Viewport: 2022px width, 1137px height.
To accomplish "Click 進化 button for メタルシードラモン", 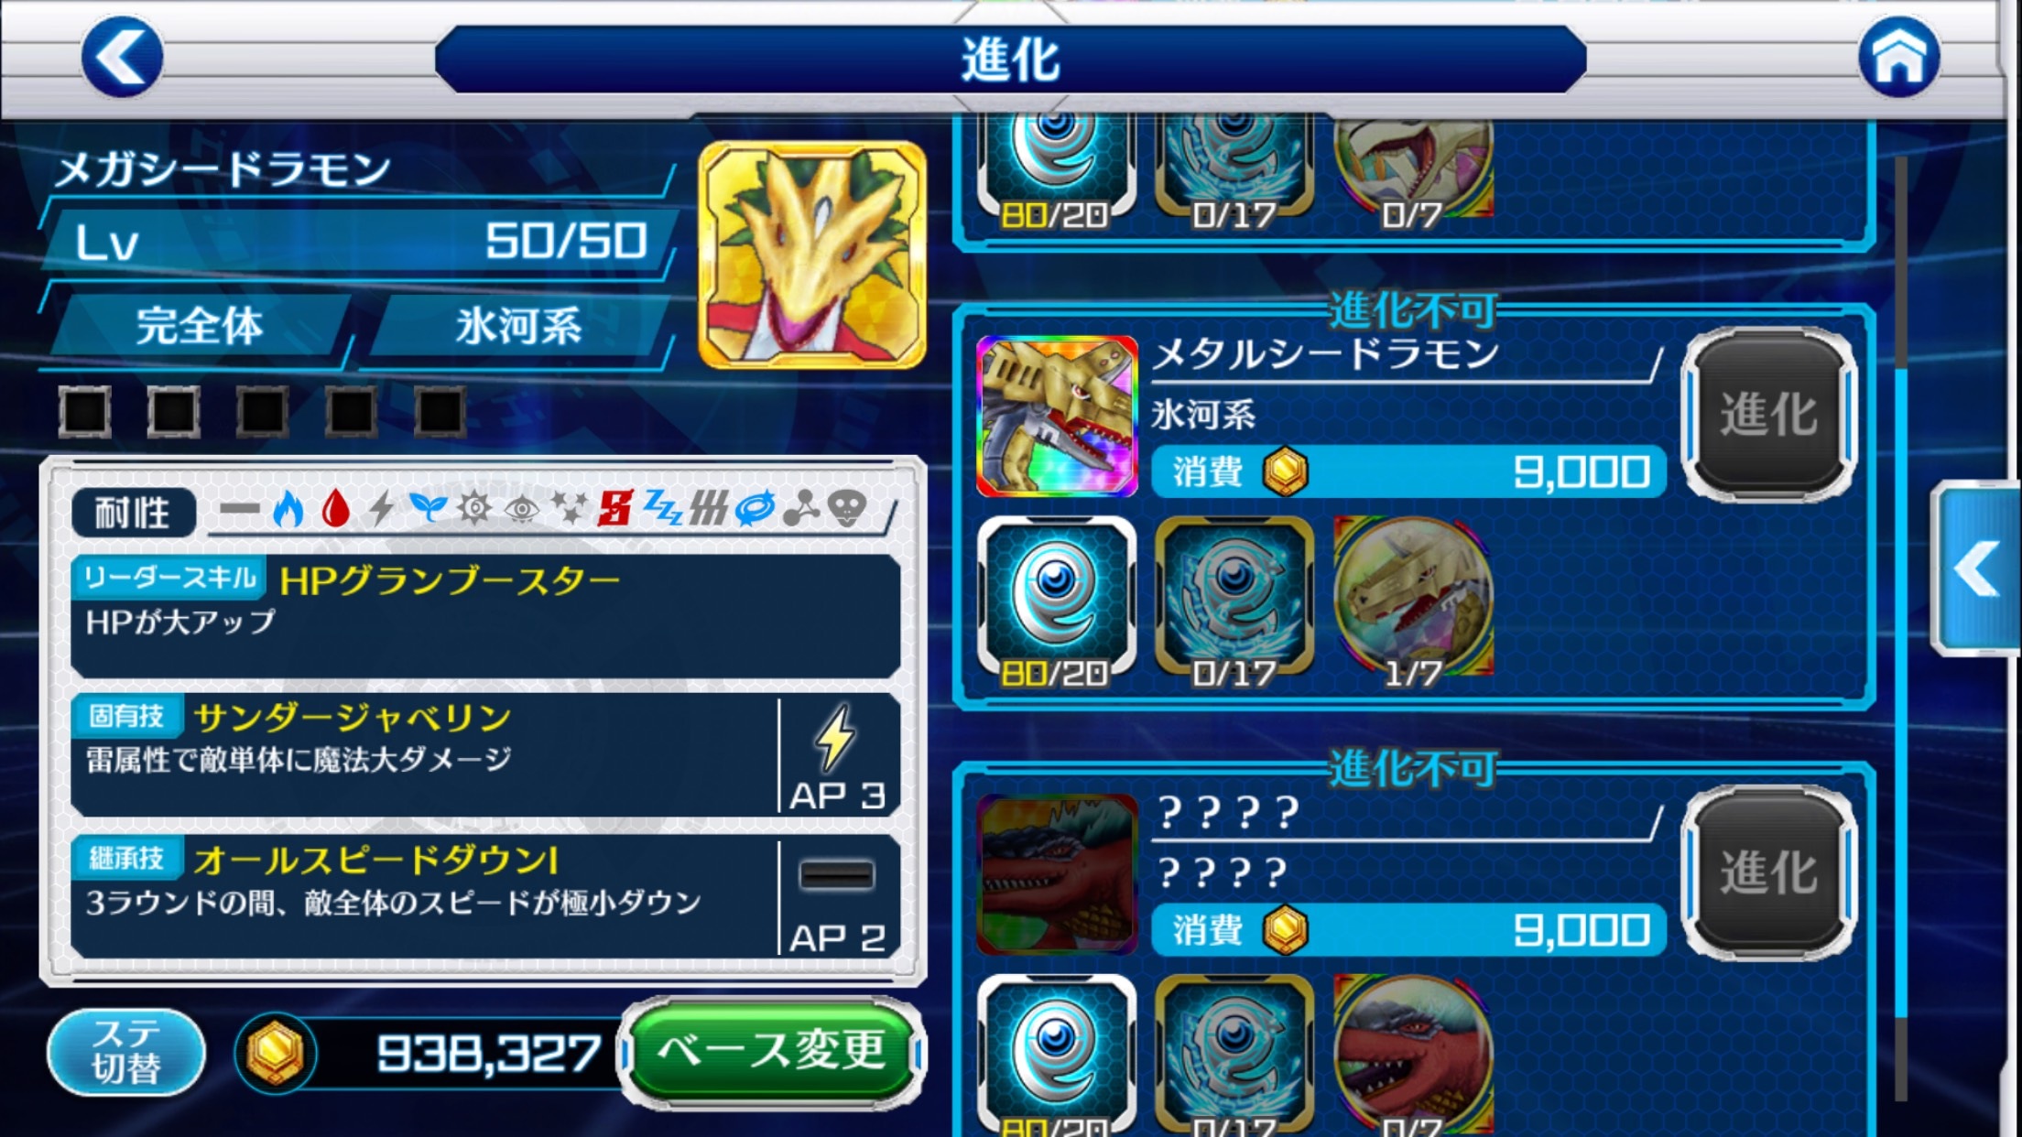I will [x=1769, y=415].
